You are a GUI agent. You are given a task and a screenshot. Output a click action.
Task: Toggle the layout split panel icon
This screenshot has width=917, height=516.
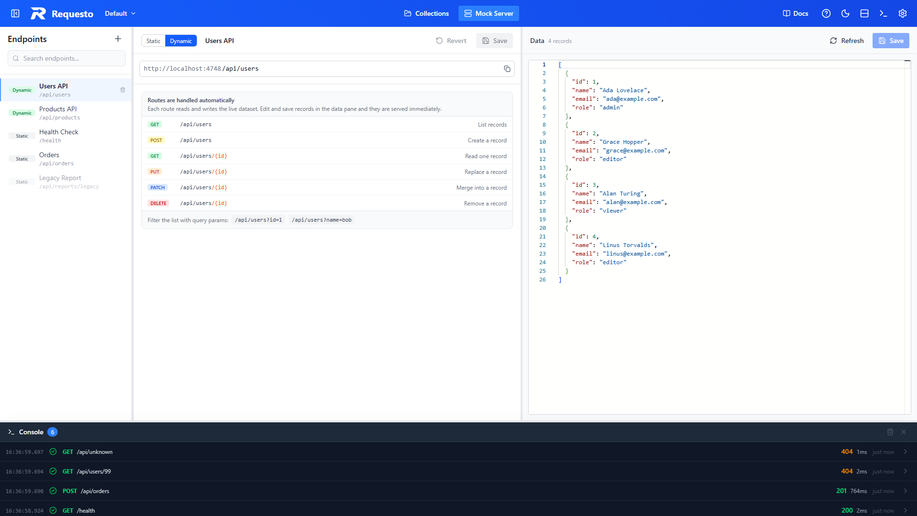pos(864,13)
